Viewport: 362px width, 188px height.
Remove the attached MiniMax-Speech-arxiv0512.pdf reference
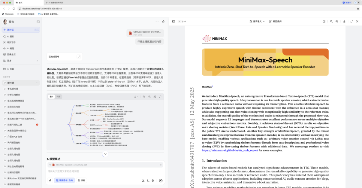(x=161, y=165)
